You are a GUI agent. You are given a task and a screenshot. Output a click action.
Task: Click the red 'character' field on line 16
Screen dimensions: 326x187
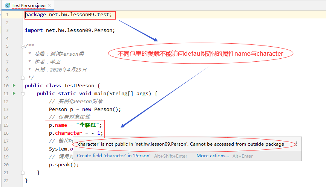click(x=69, y=133)
